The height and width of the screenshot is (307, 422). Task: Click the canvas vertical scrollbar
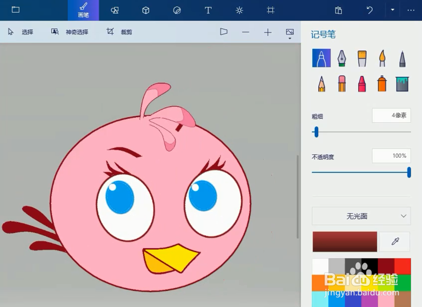point(298,197)
